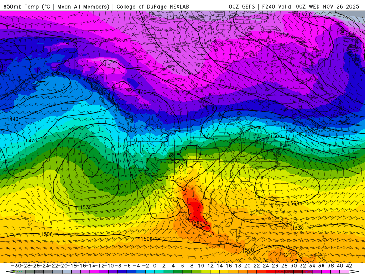Viewport: 365px width, 274px height.
Task: Select the positive 8 value on the scale
Action: coord(192,266)
